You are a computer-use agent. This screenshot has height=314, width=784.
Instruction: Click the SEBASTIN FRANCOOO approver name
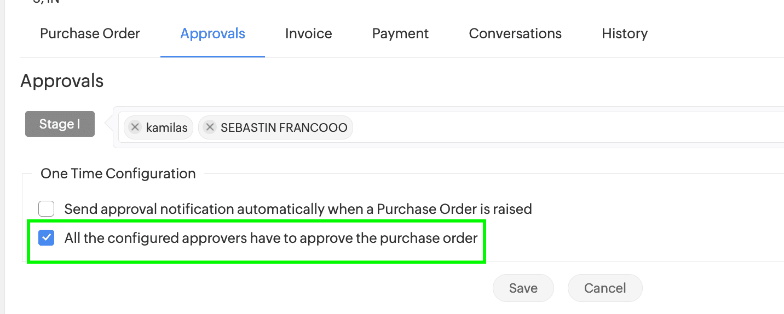[x=284, y=128]
